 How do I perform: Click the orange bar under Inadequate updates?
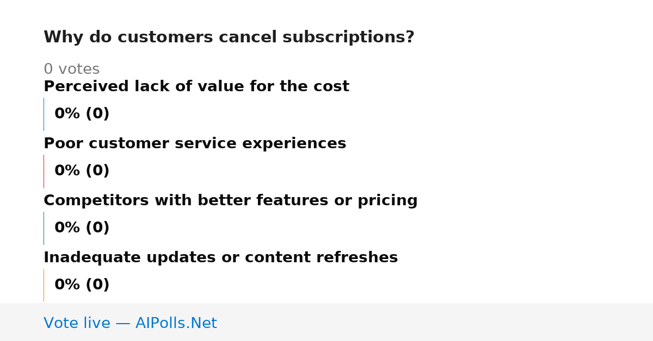click(x=44, y=285)
